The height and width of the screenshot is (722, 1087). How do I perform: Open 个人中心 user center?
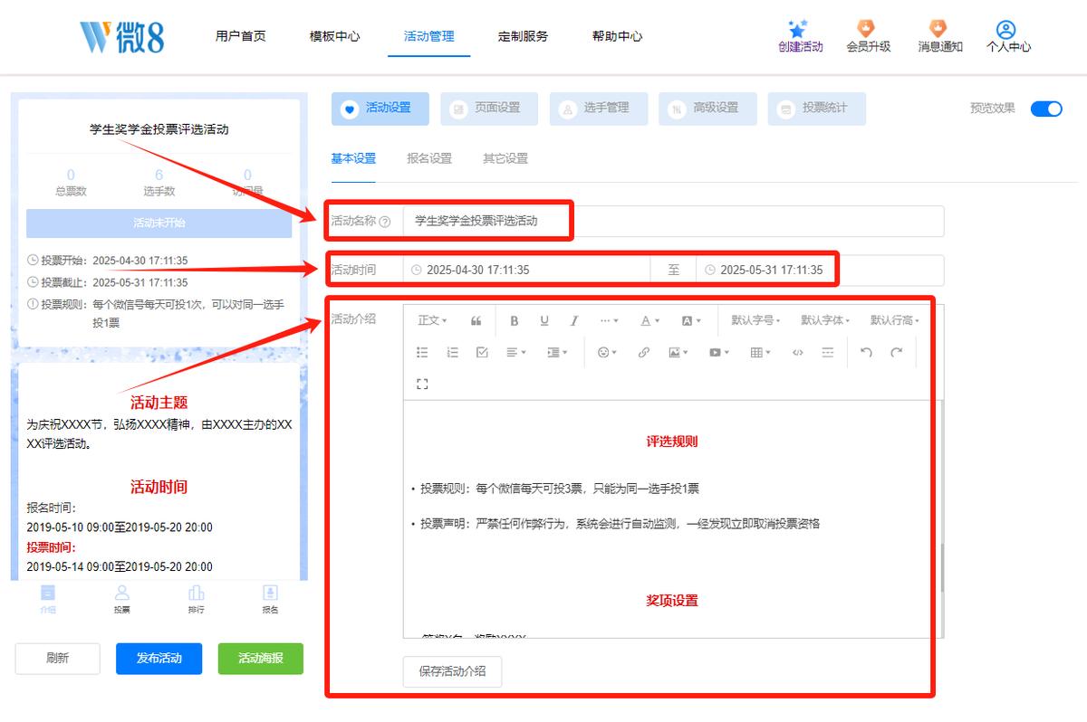1008,37
